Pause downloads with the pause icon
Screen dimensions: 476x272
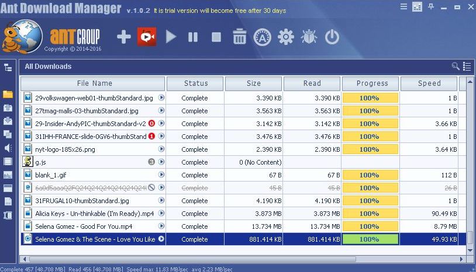tap(193, 37)
